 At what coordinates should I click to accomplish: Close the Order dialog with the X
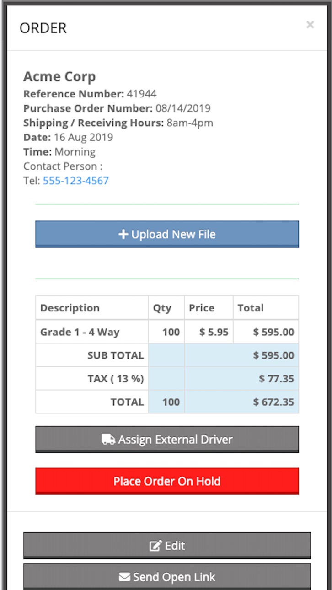(310, 25)
